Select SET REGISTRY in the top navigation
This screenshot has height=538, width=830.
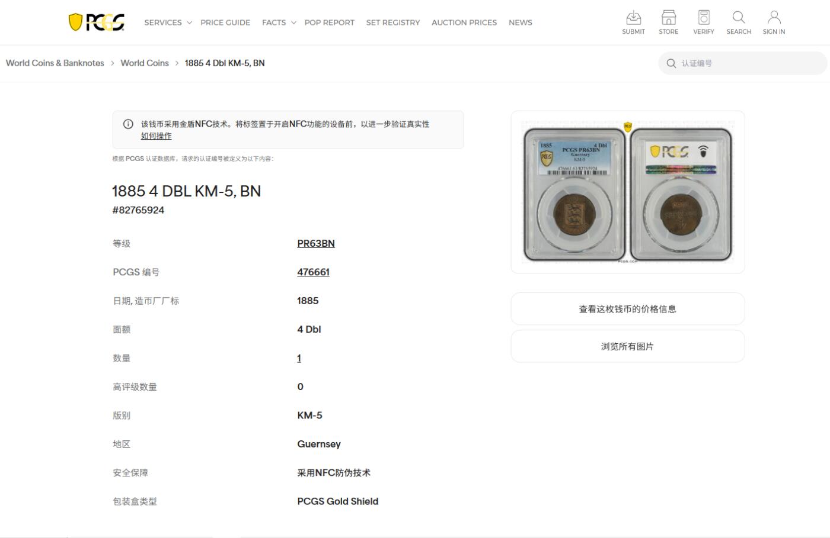tap(393, 22)
